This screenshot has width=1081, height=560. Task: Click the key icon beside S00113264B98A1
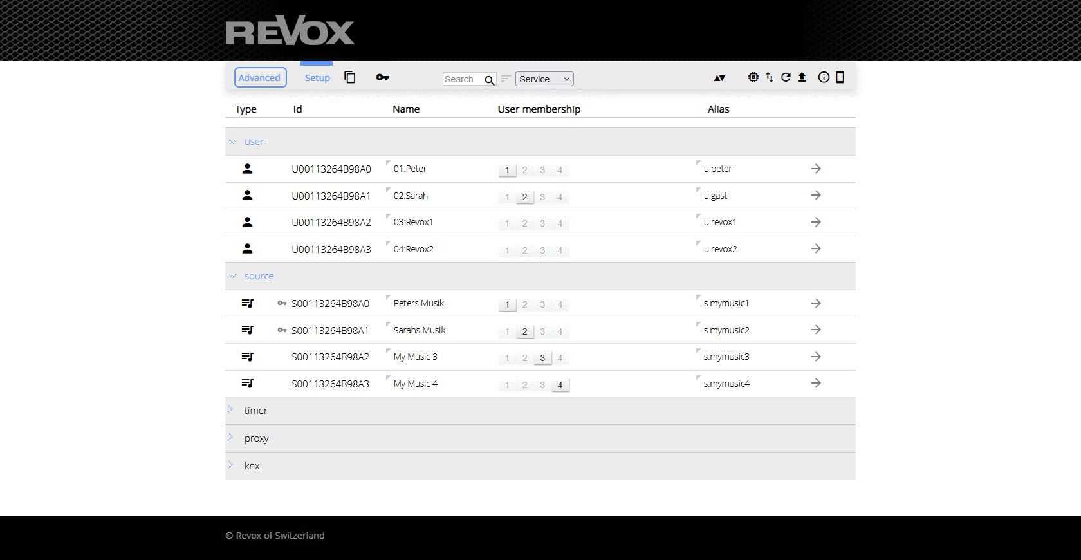click(x=282, y=330)
